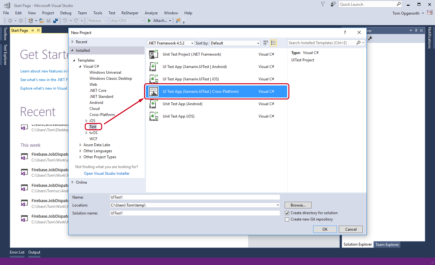Open the Any CPU platform dropdown
The image size is (435, 265).
point(127,21)
